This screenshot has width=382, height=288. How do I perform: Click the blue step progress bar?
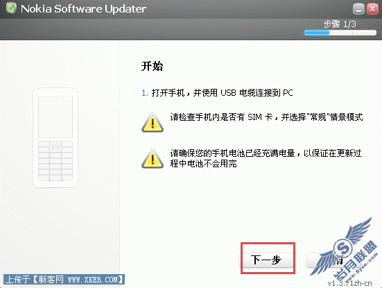click(x=340, y=33)
